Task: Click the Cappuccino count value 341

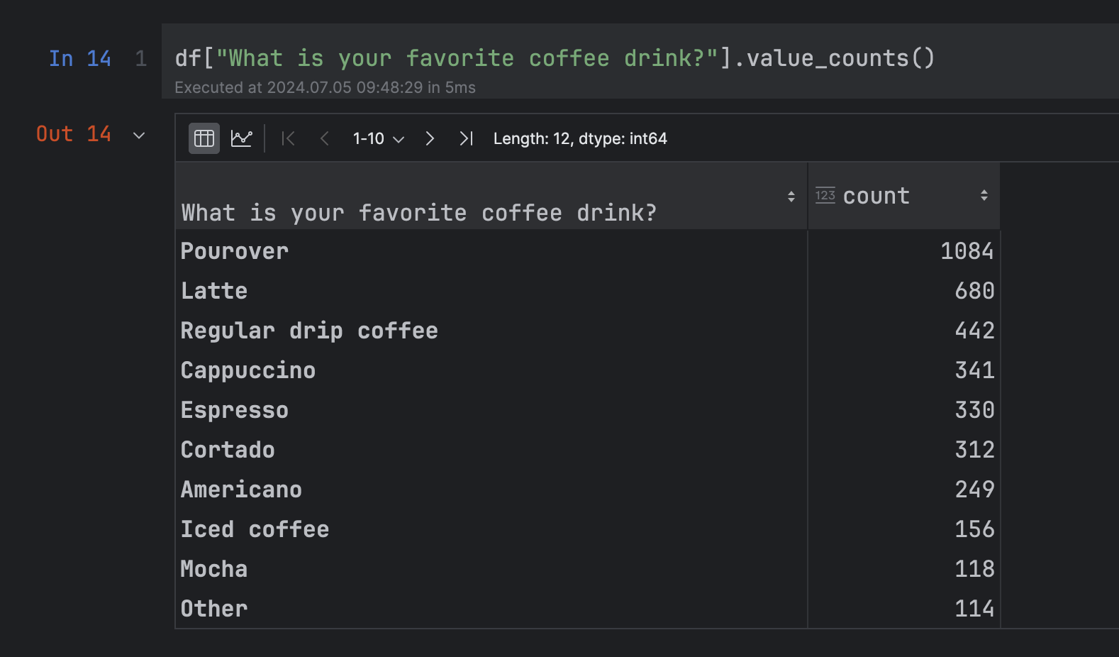Action: coord(974,370)
